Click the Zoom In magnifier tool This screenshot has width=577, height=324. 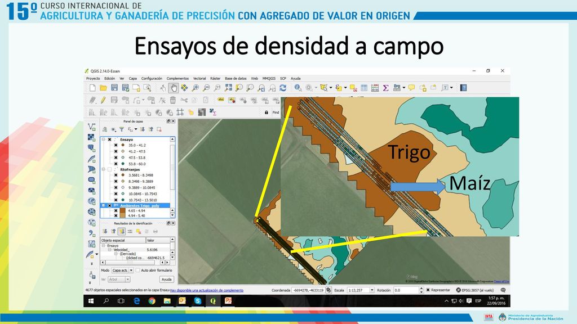[x=196, y=88]
